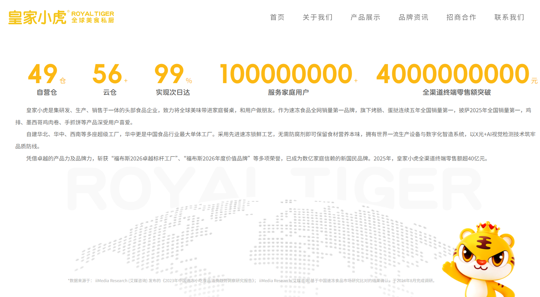
Task: Open the 品牌资讯 navigation link
Action: [x=413, y=17]
